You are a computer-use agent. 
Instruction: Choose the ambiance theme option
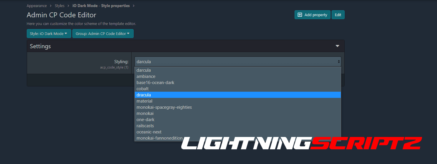pyautogui.click(x=146, y=76)
